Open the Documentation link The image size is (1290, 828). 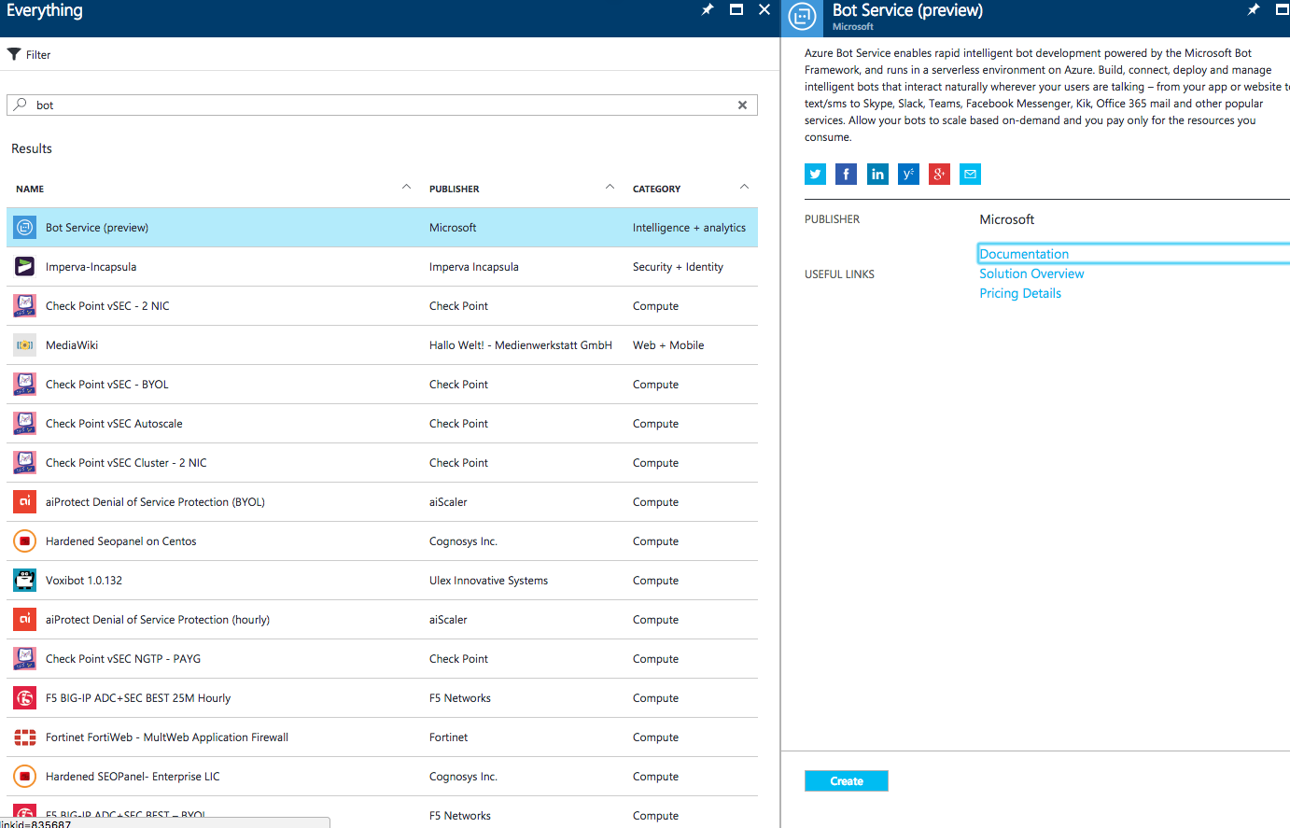point(1024,254)
